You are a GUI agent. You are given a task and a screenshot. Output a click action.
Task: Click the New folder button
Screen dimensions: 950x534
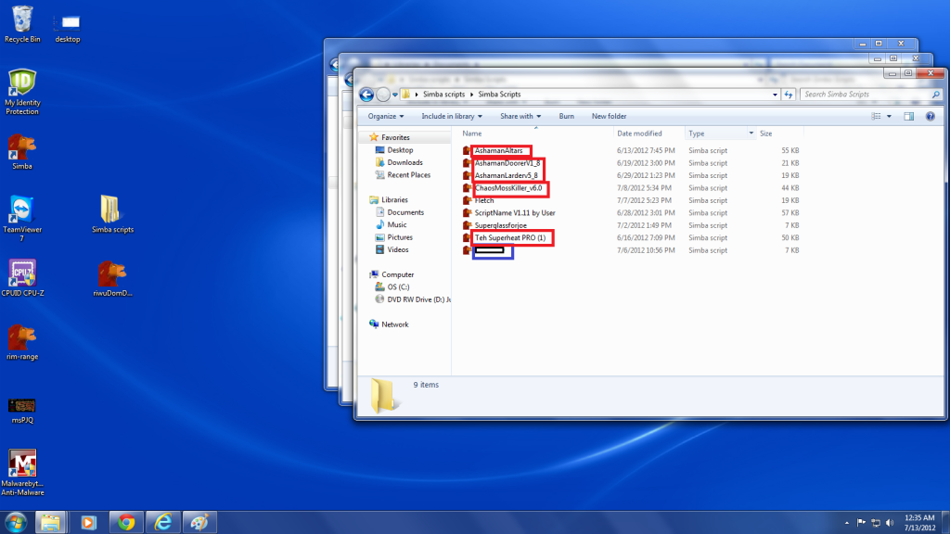(x=609, y=116)
